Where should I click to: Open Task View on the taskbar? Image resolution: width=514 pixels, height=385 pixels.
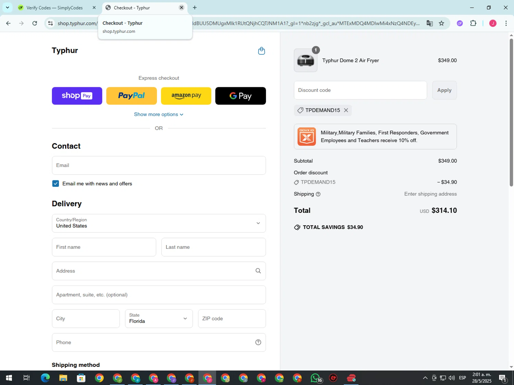tap(27, 378)
